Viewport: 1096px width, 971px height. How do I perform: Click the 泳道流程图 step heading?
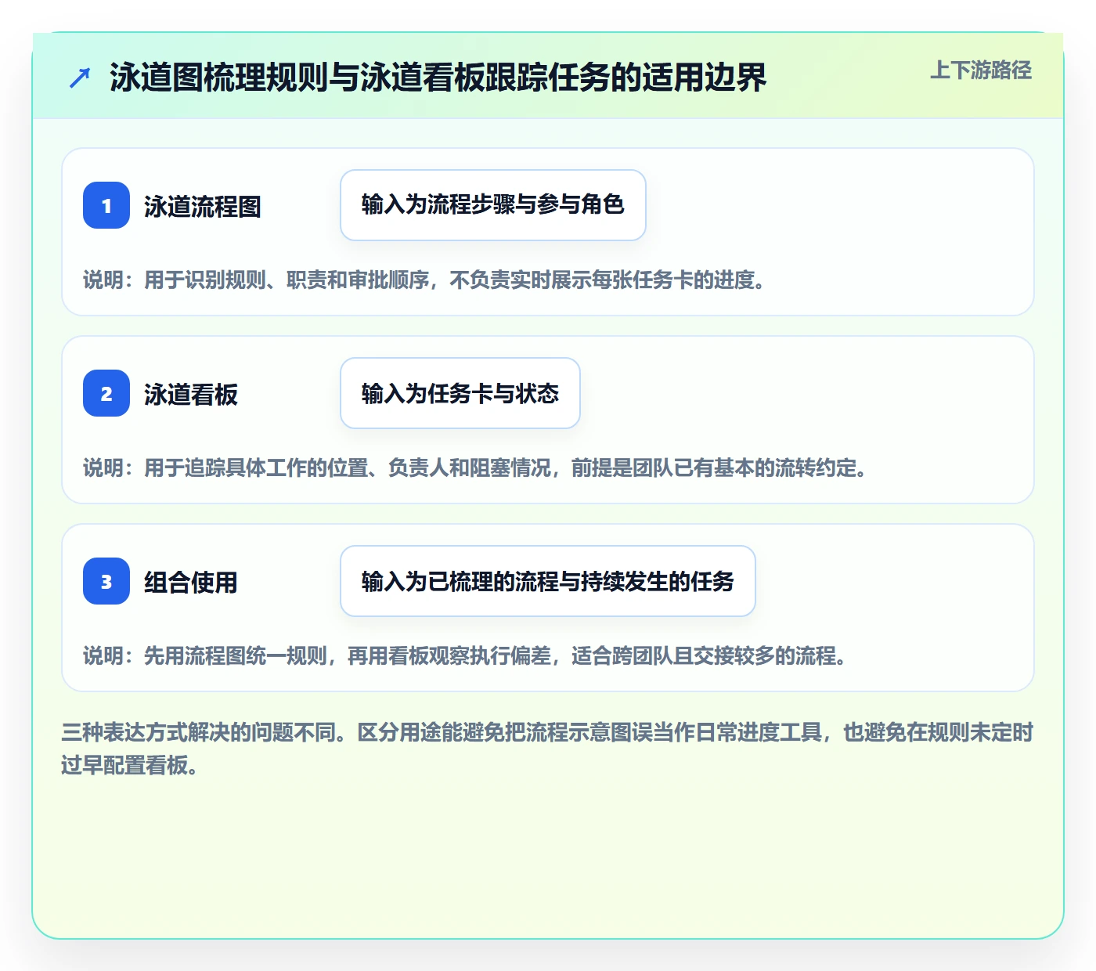203,207
